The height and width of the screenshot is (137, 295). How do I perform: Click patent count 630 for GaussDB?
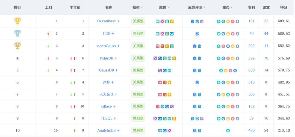[251, 70]
